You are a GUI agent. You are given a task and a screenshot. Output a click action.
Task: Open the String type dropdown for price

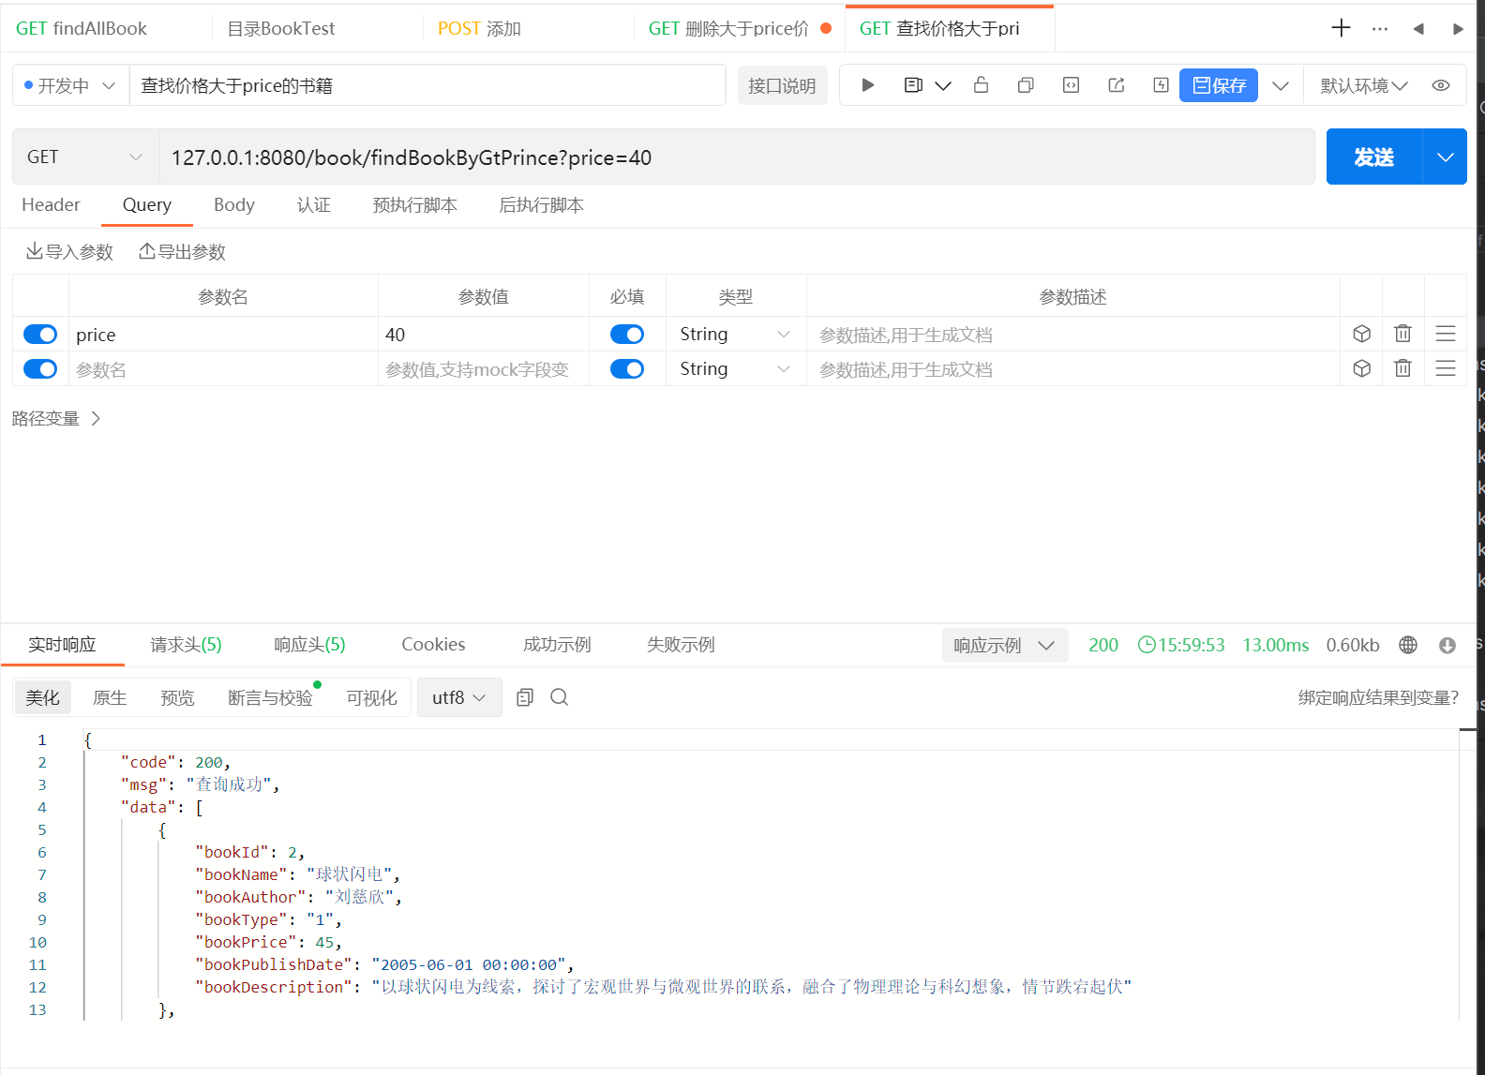coord(736,334)
